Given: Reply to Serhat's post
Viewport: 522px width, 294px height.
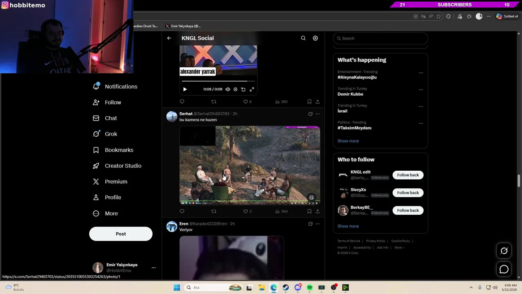Looking at the screenshot, I should click(182, 212).
